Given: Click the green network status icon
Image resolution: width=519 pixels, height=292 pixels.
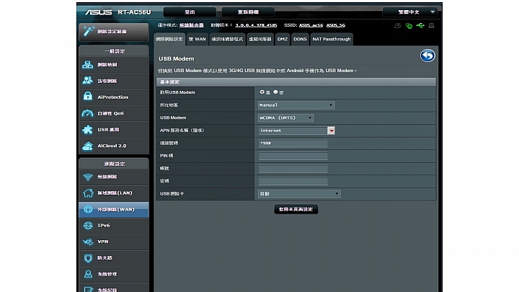Looking at the screenshot, I should point(409,26).
